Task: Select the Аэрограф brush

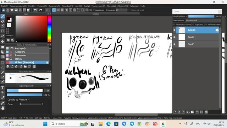Action: point(27,48)
